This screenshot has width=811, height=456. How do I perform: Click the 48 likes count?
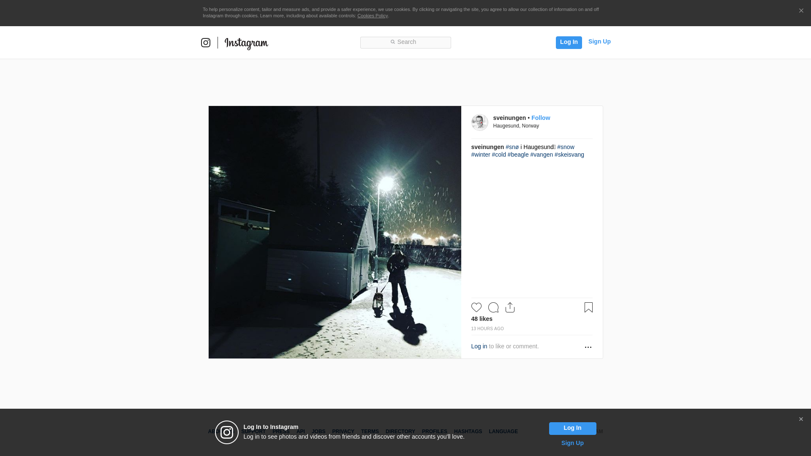(x=482, y=319)
